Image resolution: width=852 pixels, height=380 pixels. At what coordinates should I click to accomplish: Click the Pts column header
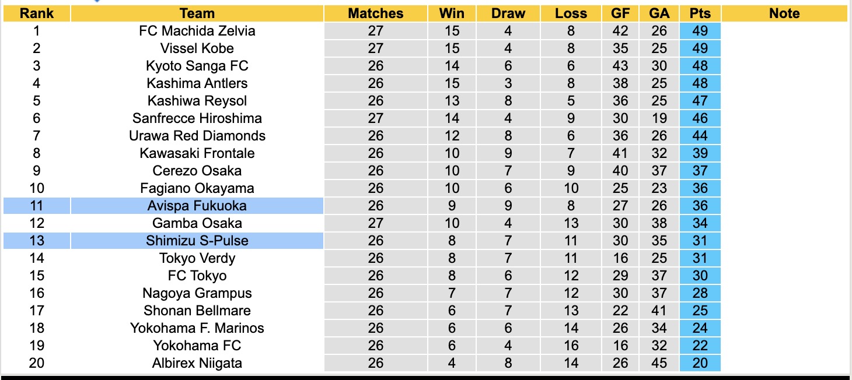click(700, 13)
